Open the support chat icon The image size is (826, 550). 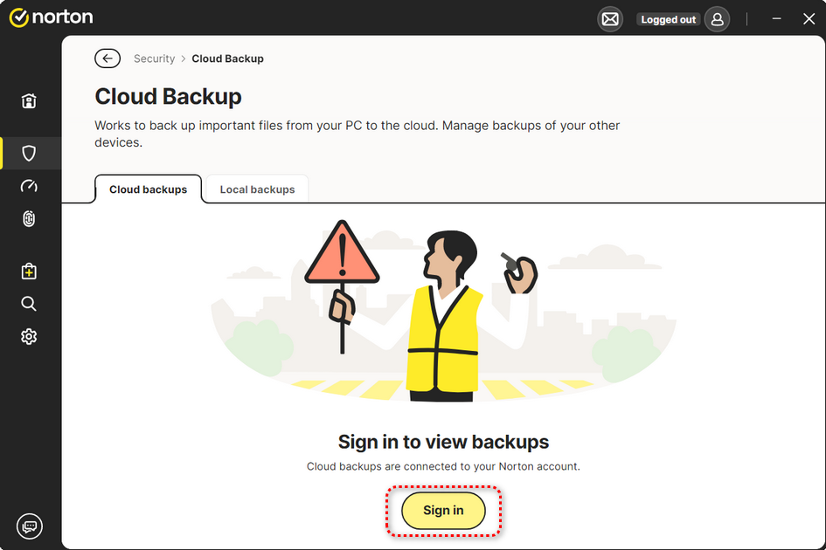tap(29, 526)
